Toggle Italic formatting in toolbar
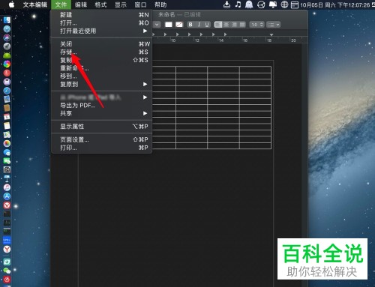The width and height of the screenshot is (375, 287). click(x=199, y=25)
